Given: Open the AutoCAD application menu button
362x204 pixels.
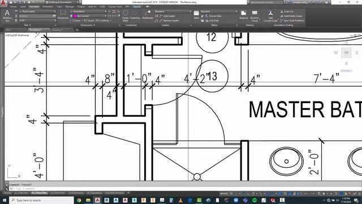Looking at the screenshot, I should click(3, 3).
